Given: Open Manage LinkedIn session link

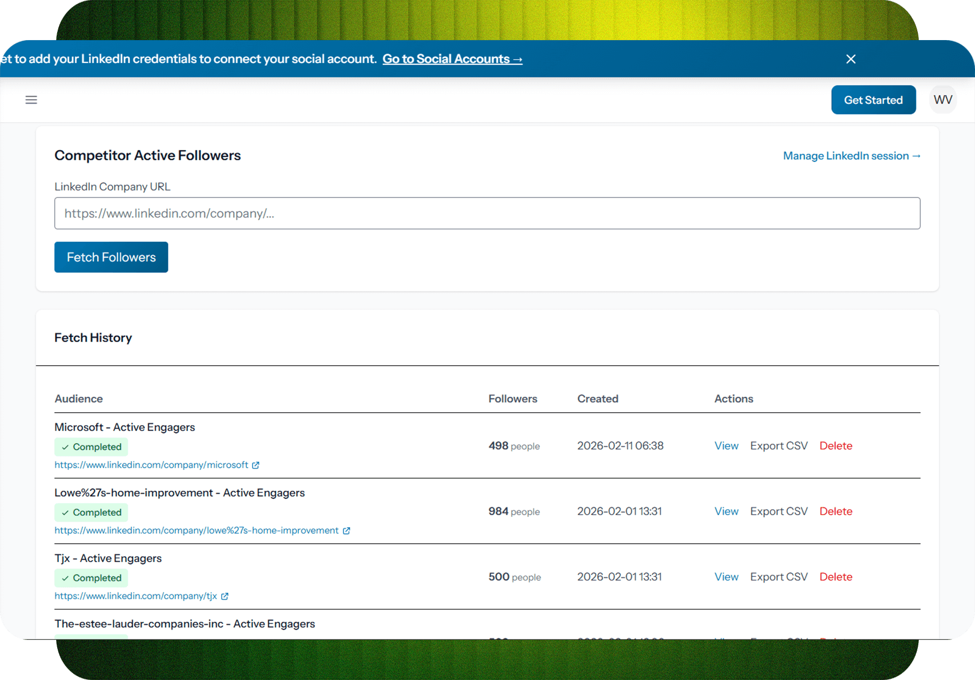Looking at the screenshot, I should pyautogui.click(x=851, y=156).
